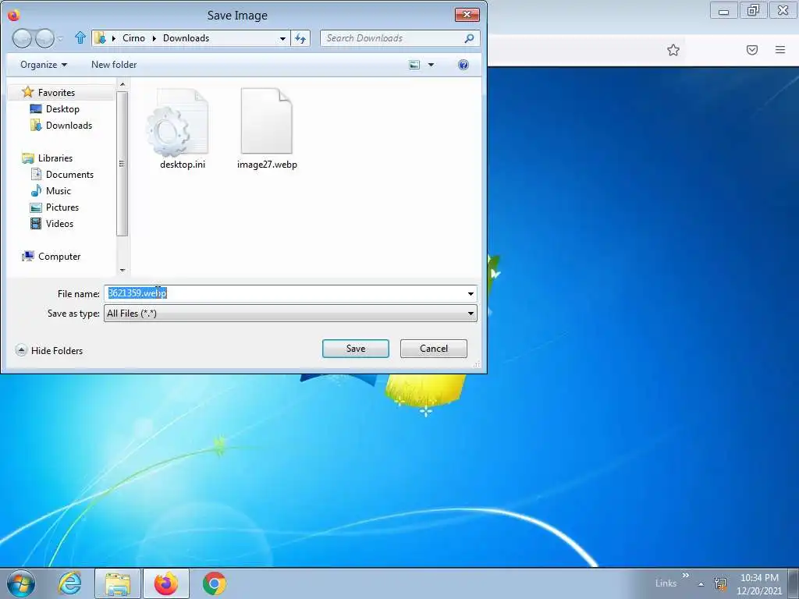Click the Save button
This screenshot has width=799, height=599.
pos(355,349)
